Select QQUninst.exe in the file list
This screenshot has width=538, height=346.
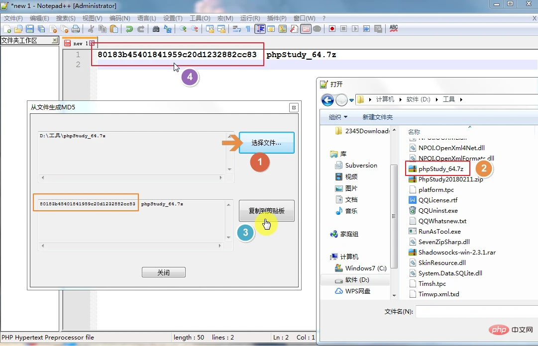[x=438, y=211]
